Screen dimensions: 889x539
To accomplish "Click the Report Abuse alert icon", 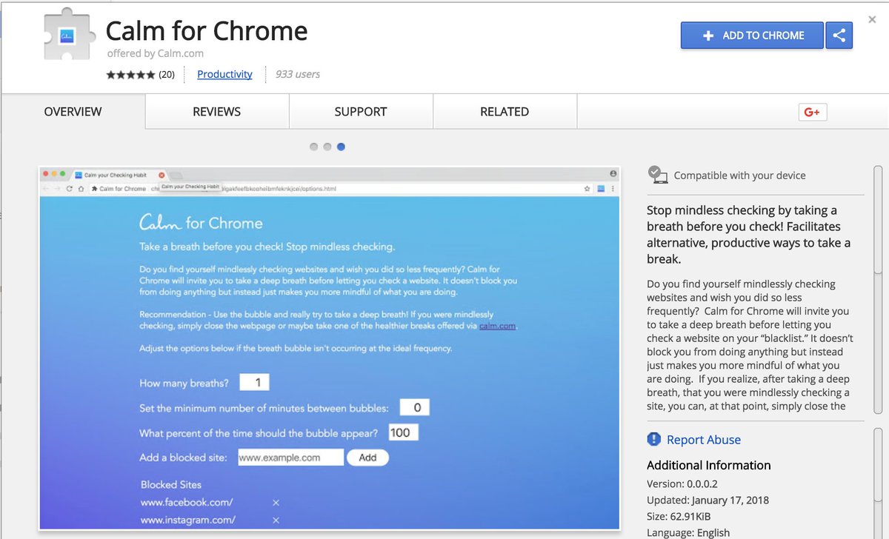I will 653,439.
